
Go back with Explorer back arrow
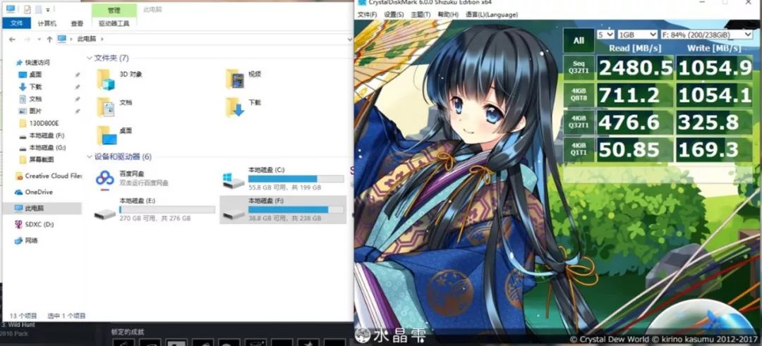coord(12,39)
